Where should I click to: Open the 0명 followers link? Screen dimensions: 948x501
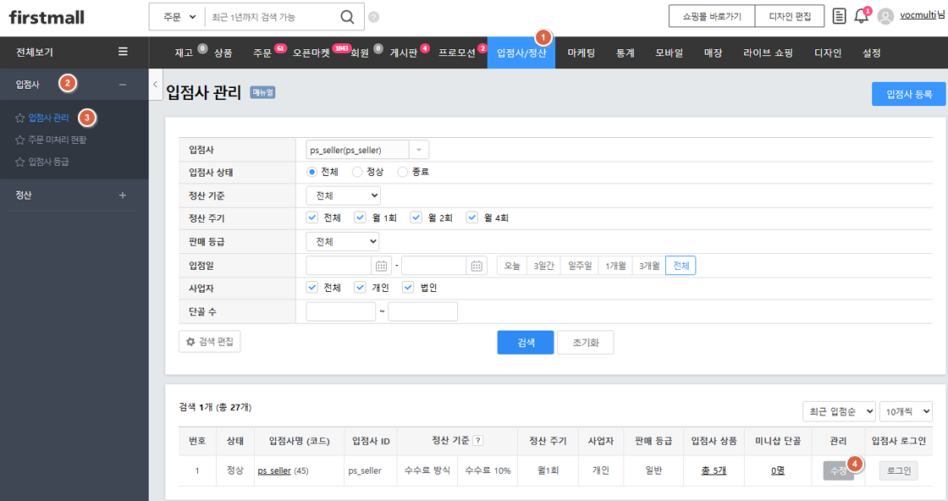click(778, 471)
